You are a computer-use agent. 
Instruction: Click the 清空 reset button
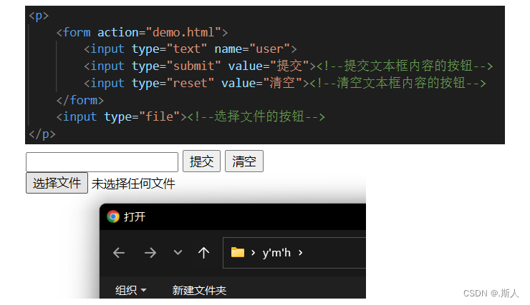point(244,161)
